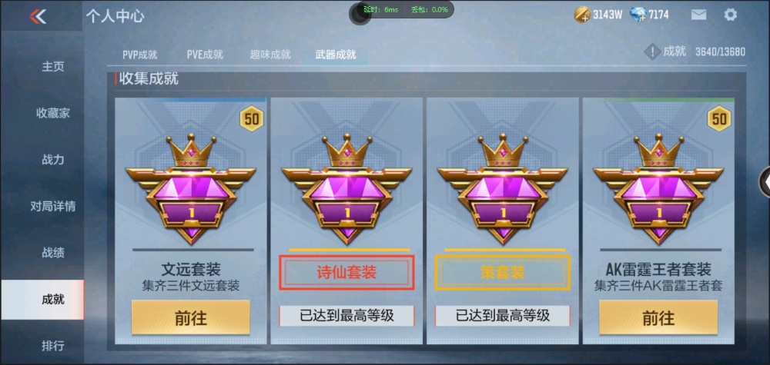Viewport: 770px width, 365px height.
Task: Select the 武器成就 tab
Action: (x=336, y=55)
